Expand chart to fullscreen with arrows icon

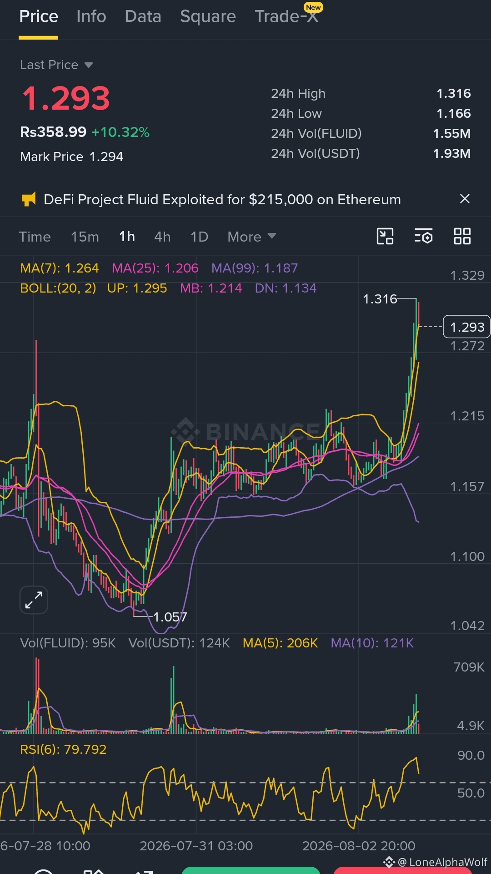(34, 600)
